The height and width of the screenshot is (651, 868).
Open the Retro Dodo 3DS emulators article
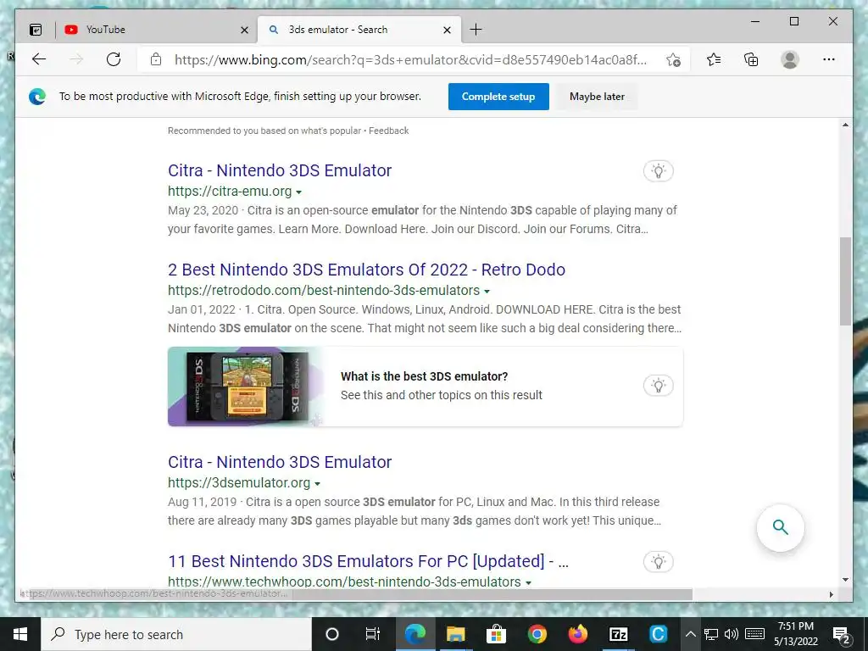(366, 270)
